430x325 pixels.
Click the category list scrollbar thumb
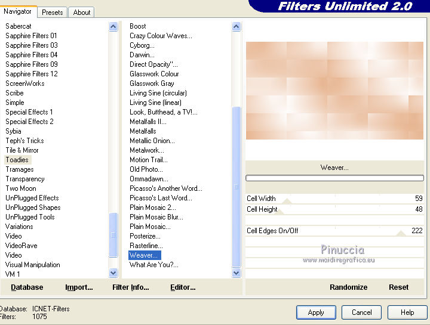coord(113,235)
